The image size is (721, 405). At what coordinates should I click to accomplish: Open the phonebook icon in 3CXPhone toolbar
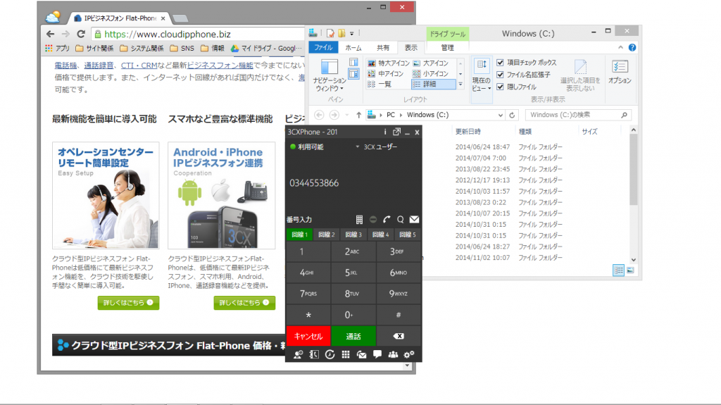[314, 354]
